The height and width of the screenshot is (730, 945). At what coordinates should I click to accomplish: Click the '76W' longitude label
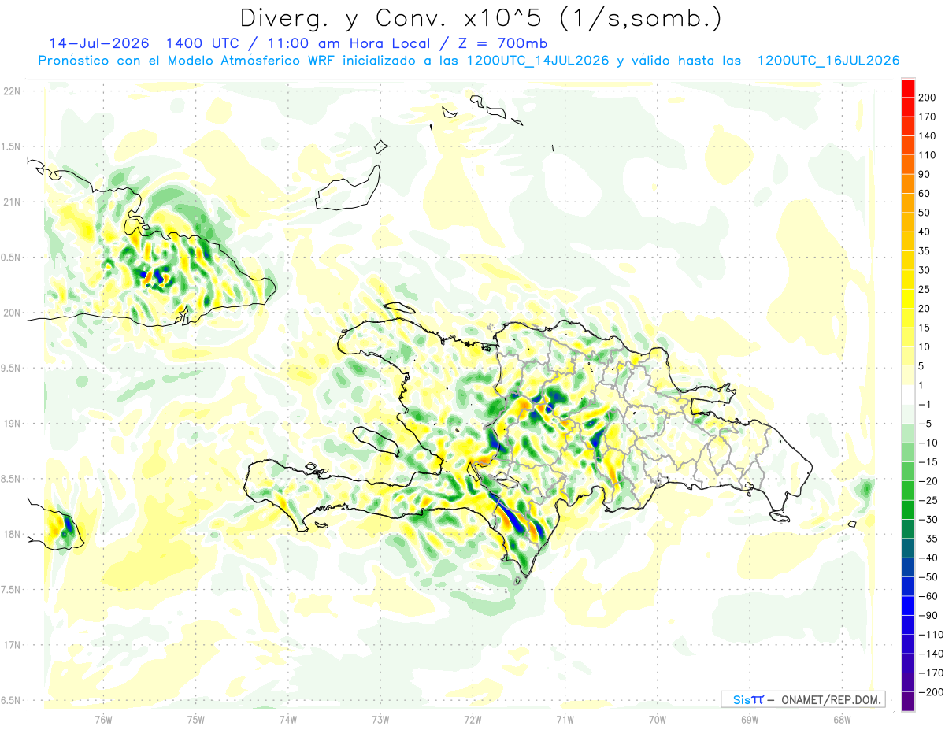tap(103, 719)
